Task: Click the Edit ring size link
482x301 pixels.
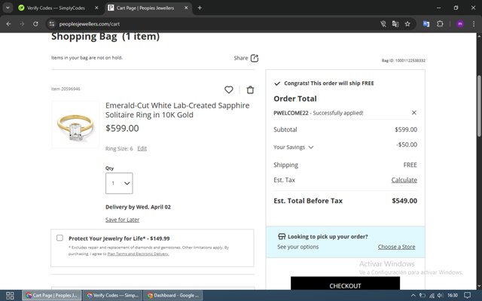Action: (142, 149)
